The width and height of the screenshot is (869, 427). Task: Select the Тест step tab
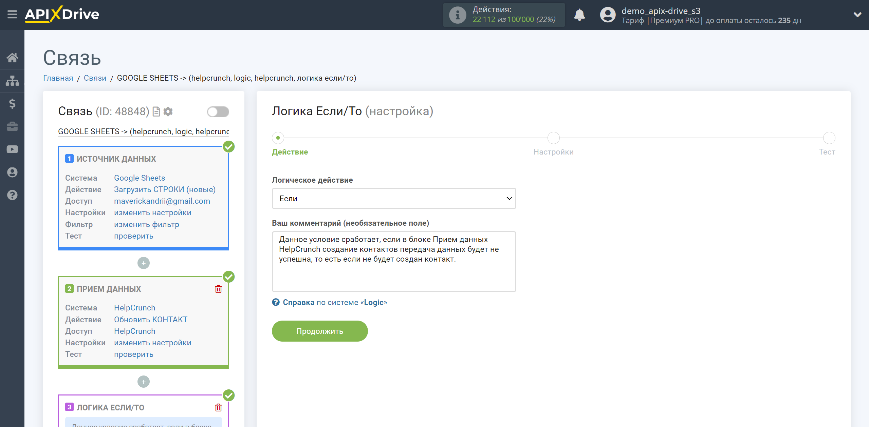point(827,152)
